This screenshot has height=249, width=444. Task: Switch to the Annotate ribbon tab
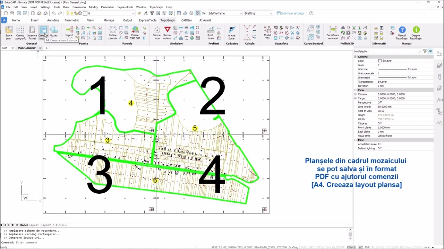53,20
